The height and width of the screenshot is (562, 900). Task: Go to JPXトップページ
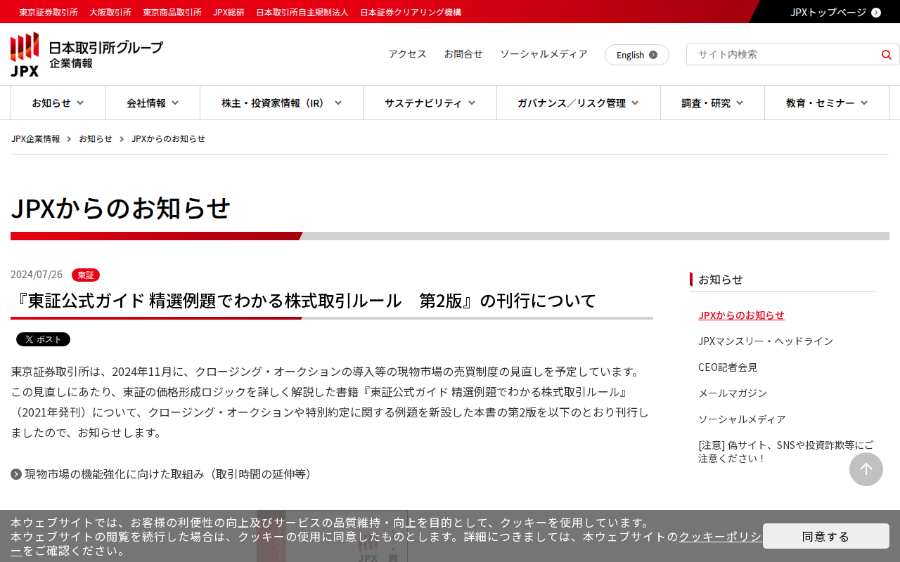pyautogui.click(x=828, y=12)
